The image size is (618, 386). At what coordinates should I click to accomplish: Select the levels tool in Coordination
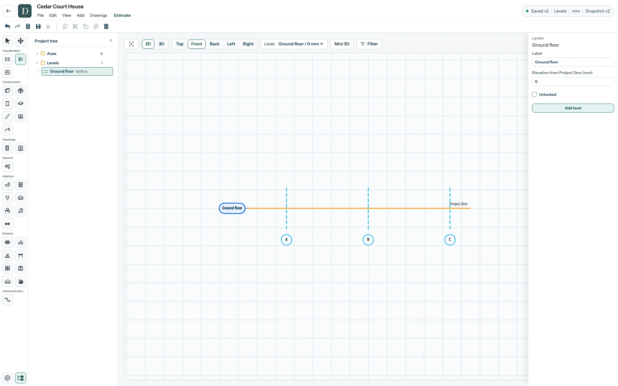(21, 59)
